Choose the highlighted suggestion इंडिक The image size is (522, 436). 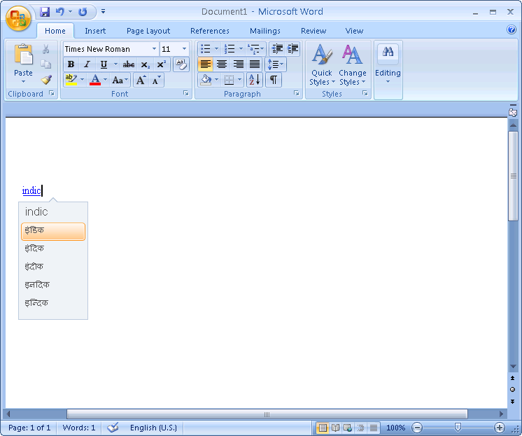point(53,232)
